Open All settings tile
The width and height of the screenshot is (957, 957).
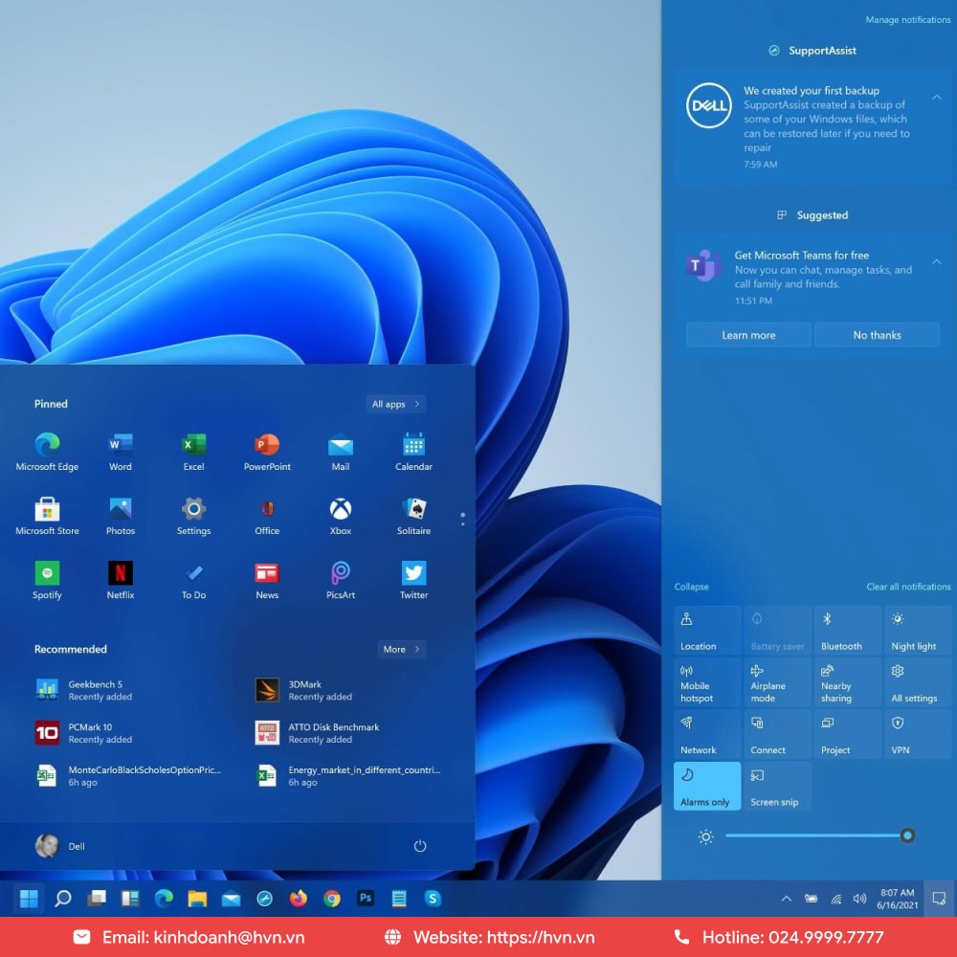pyautogui.click(x=918, y=683)
